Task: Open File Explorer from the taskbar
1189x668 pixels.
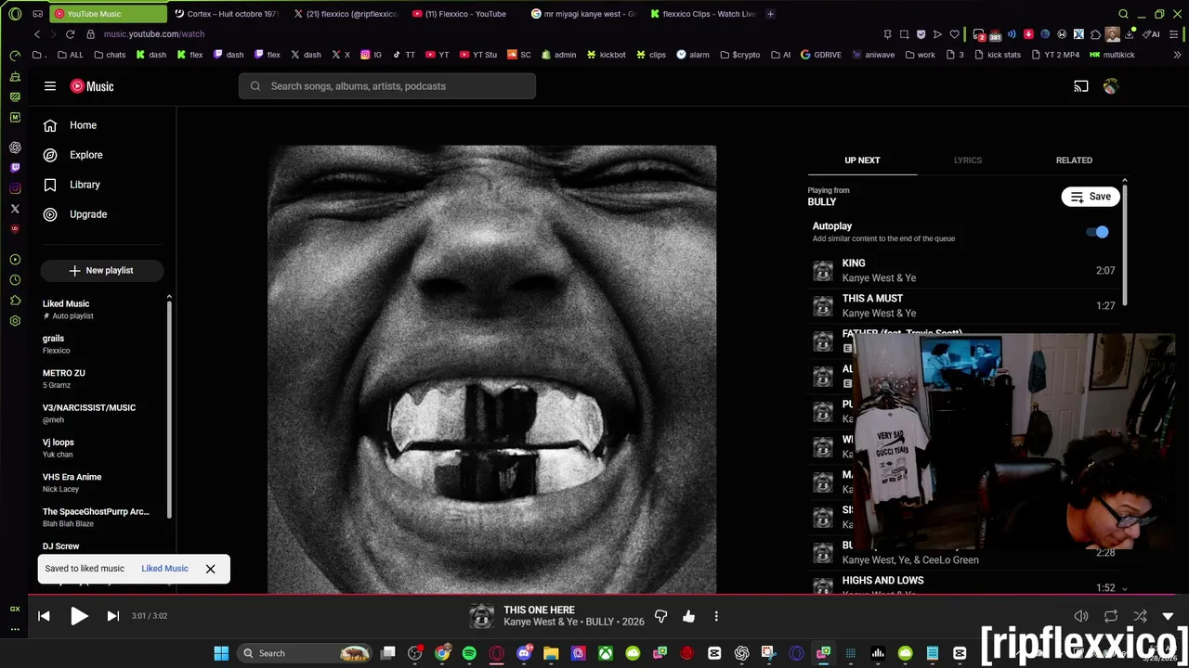Action: [x=551, y=653]
